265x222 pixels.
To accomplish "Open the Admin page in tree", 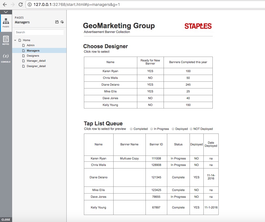I will tap(31, 45).
